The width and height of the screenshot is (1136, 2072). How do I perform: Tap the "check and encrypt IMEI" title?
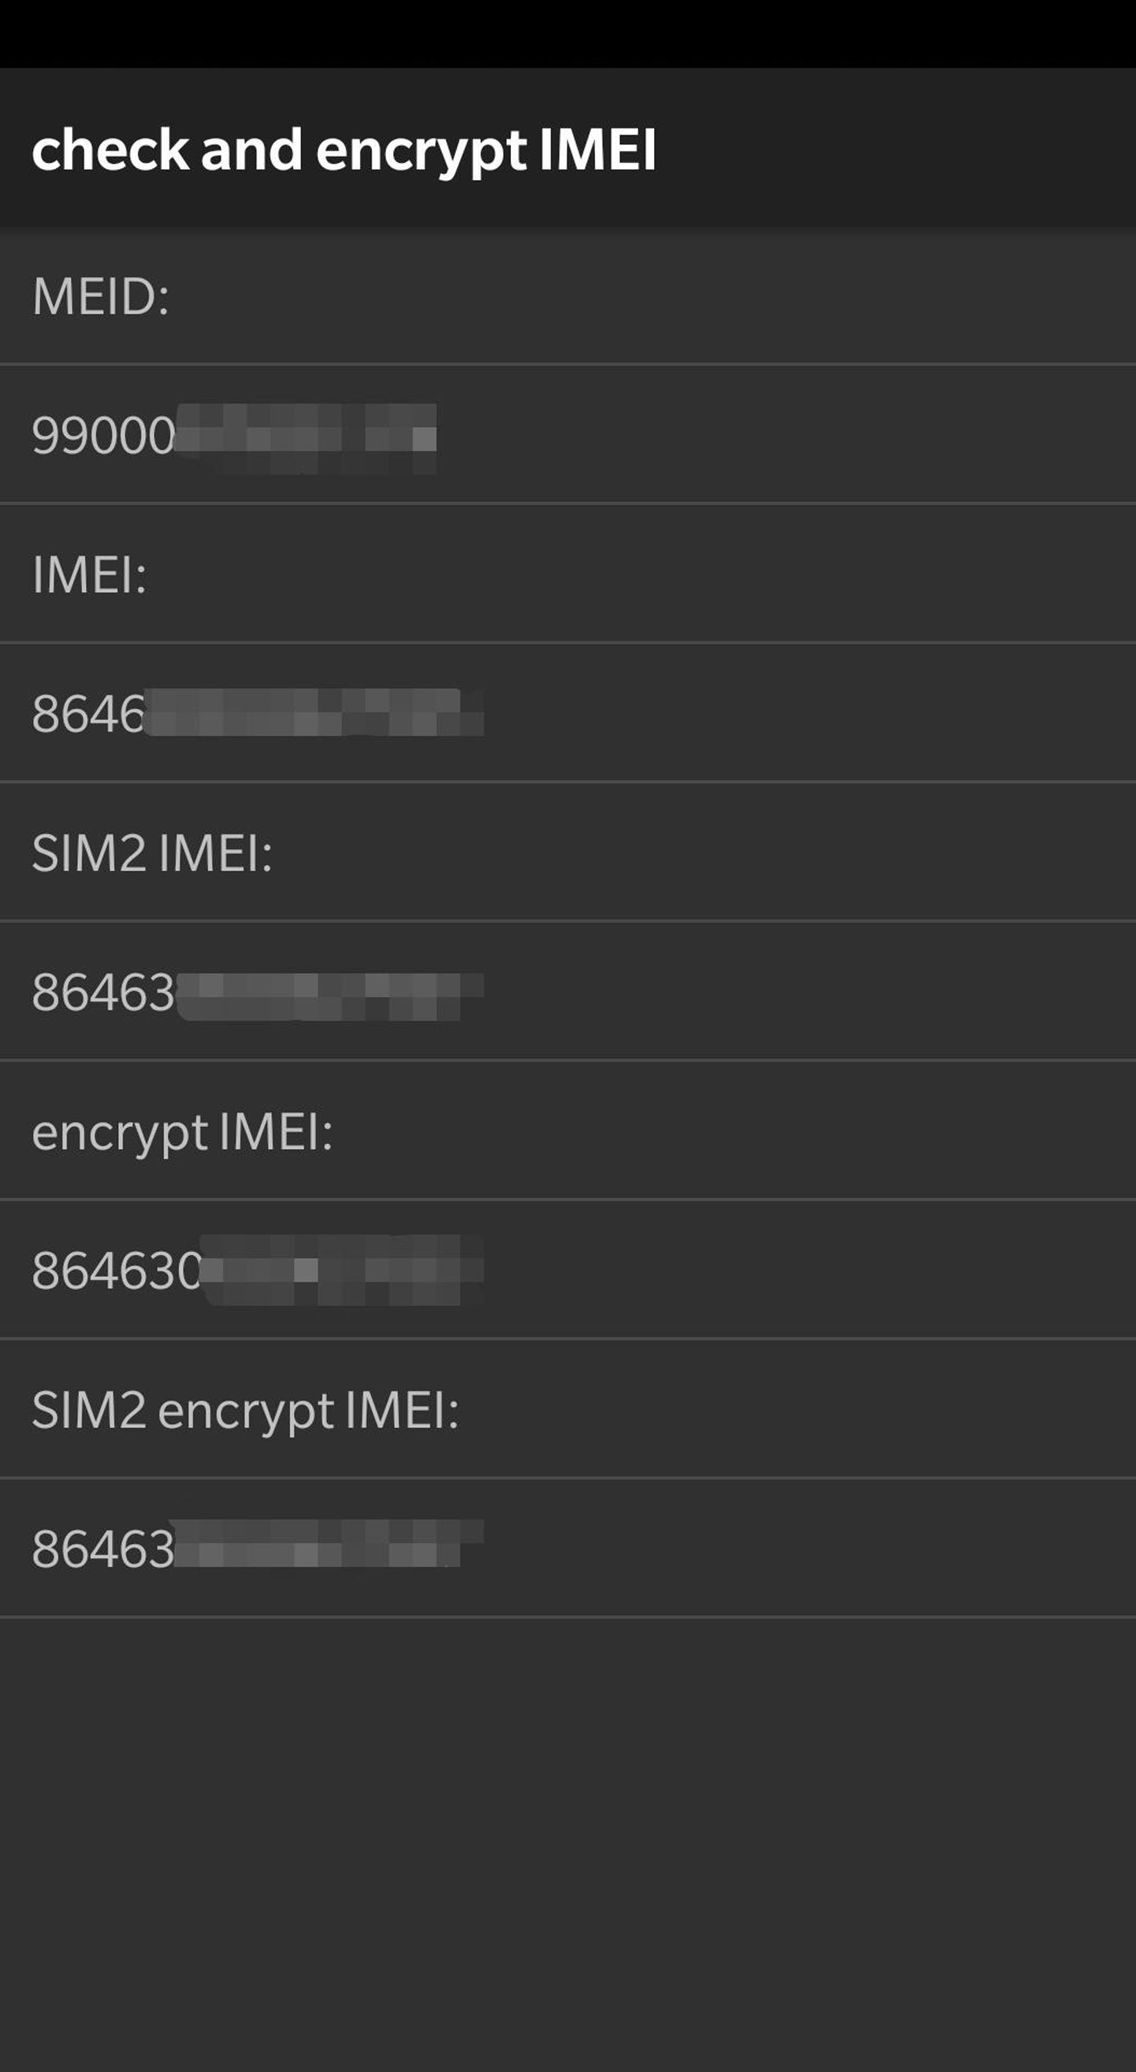[x=344, y=151]
